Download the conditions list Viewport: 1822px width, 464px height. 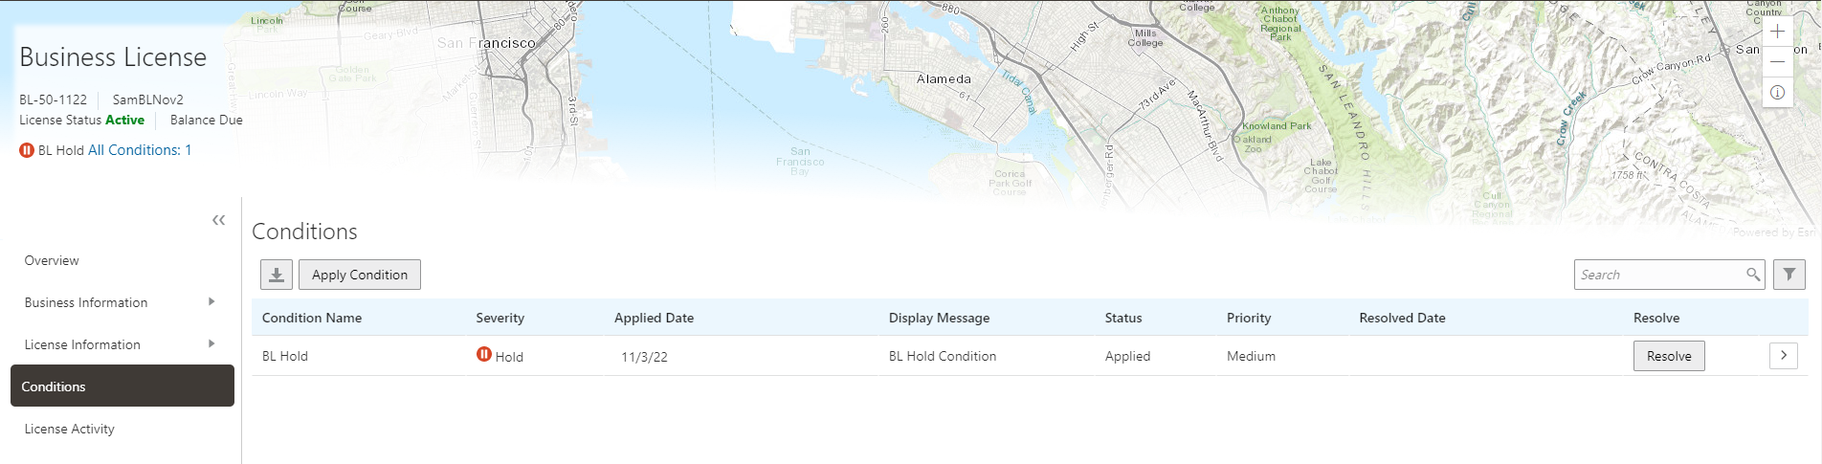point(277,275)
